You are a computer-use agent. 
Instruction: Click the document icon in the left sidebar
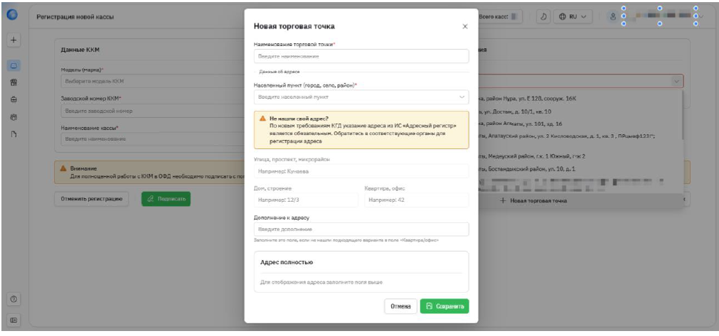13,134
